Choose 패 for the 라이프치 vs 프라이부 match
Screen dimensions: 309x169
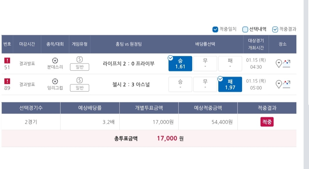[230, 64]
